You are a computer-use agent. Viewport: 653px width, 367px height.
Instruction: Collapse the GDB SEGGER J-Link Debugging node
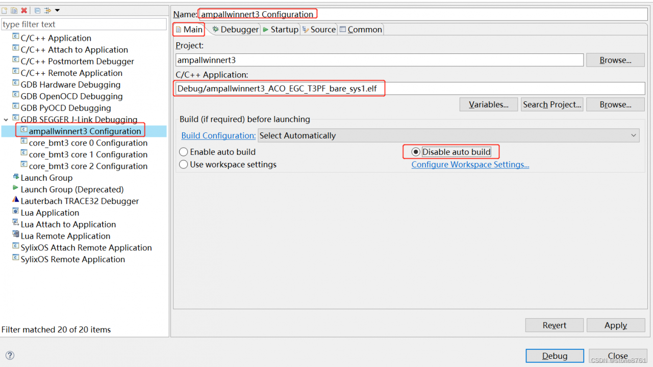pos(6,120)
